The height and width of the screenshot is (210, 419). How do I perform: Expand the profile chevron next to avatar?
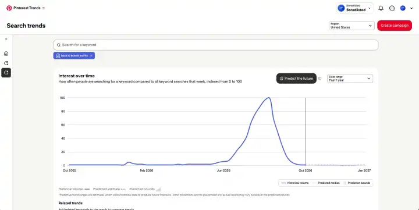(411, 8)
